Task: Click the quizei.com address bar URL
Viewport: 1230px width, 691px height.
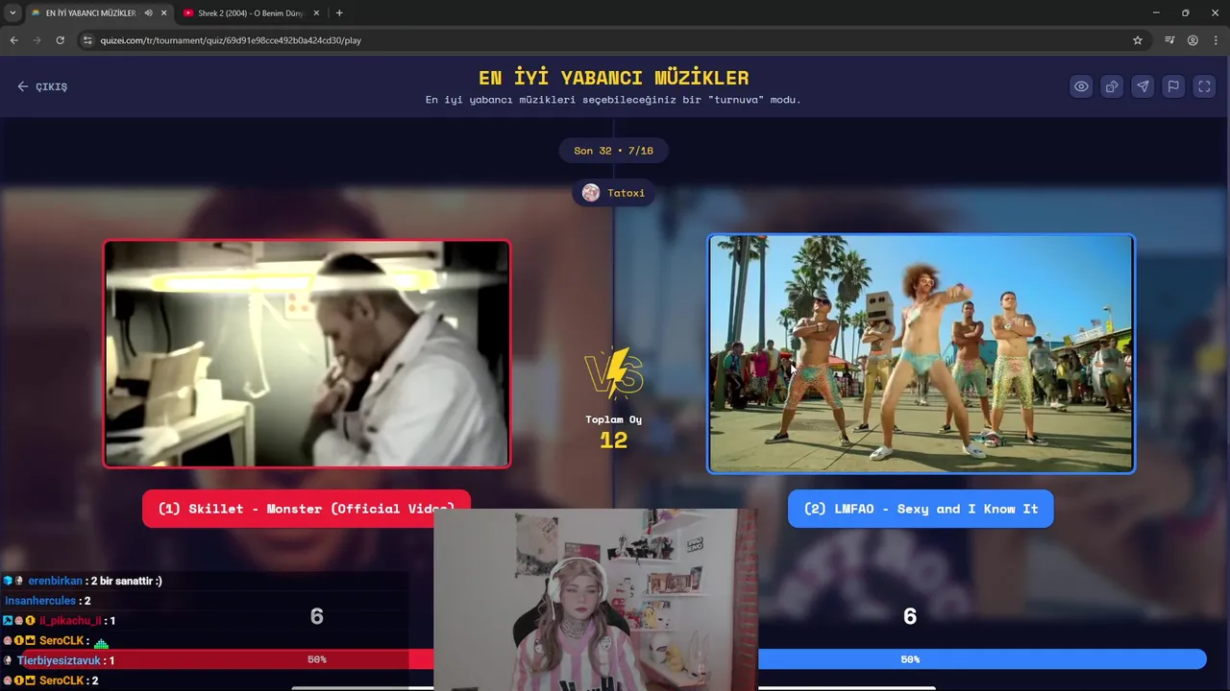Action: [x=231, y=40]
